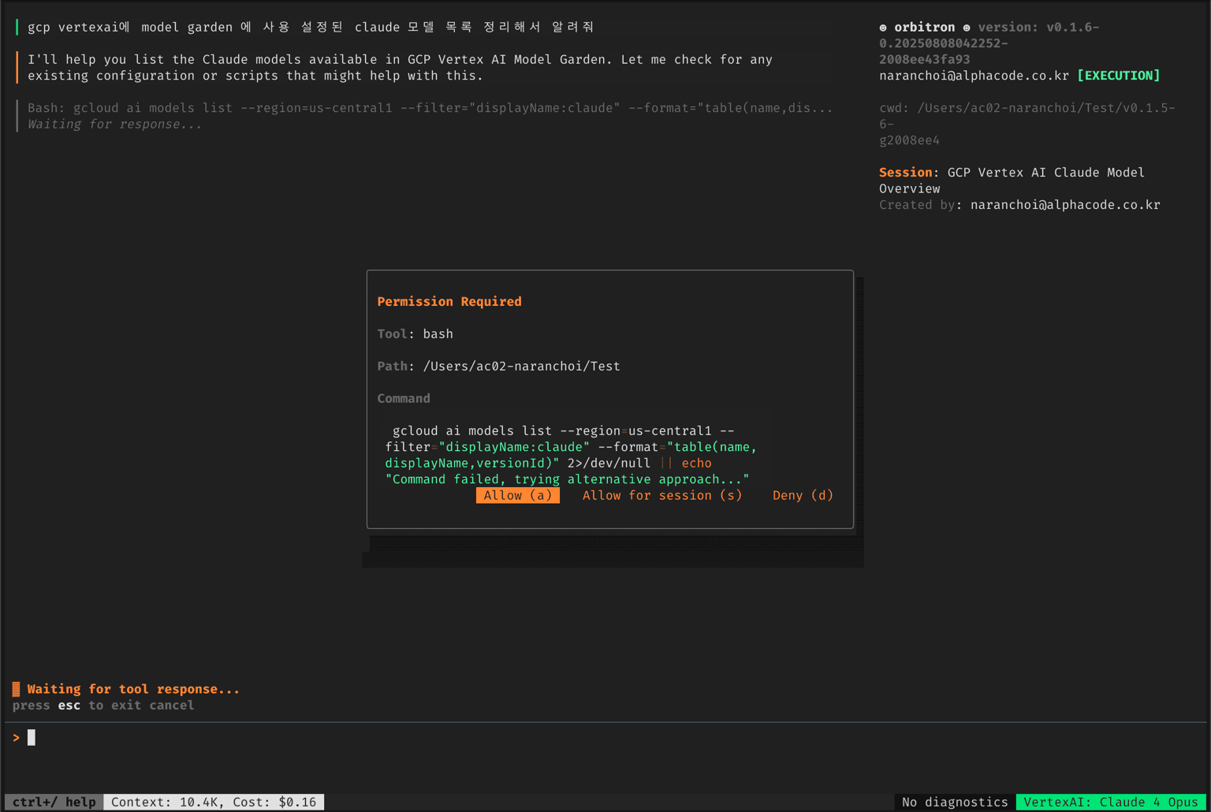Select the No diagnostics status segment
Viewport: 1211px width, 812px height.
tap(954, 802)
